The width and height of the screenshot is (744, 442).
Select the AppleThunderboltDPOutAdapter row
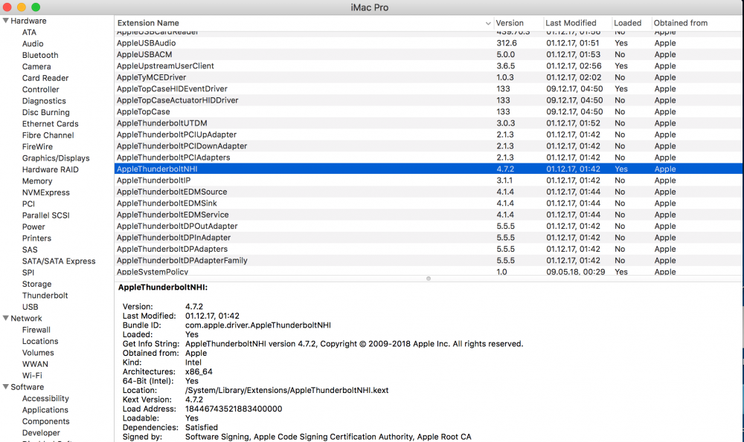(429, 226)
